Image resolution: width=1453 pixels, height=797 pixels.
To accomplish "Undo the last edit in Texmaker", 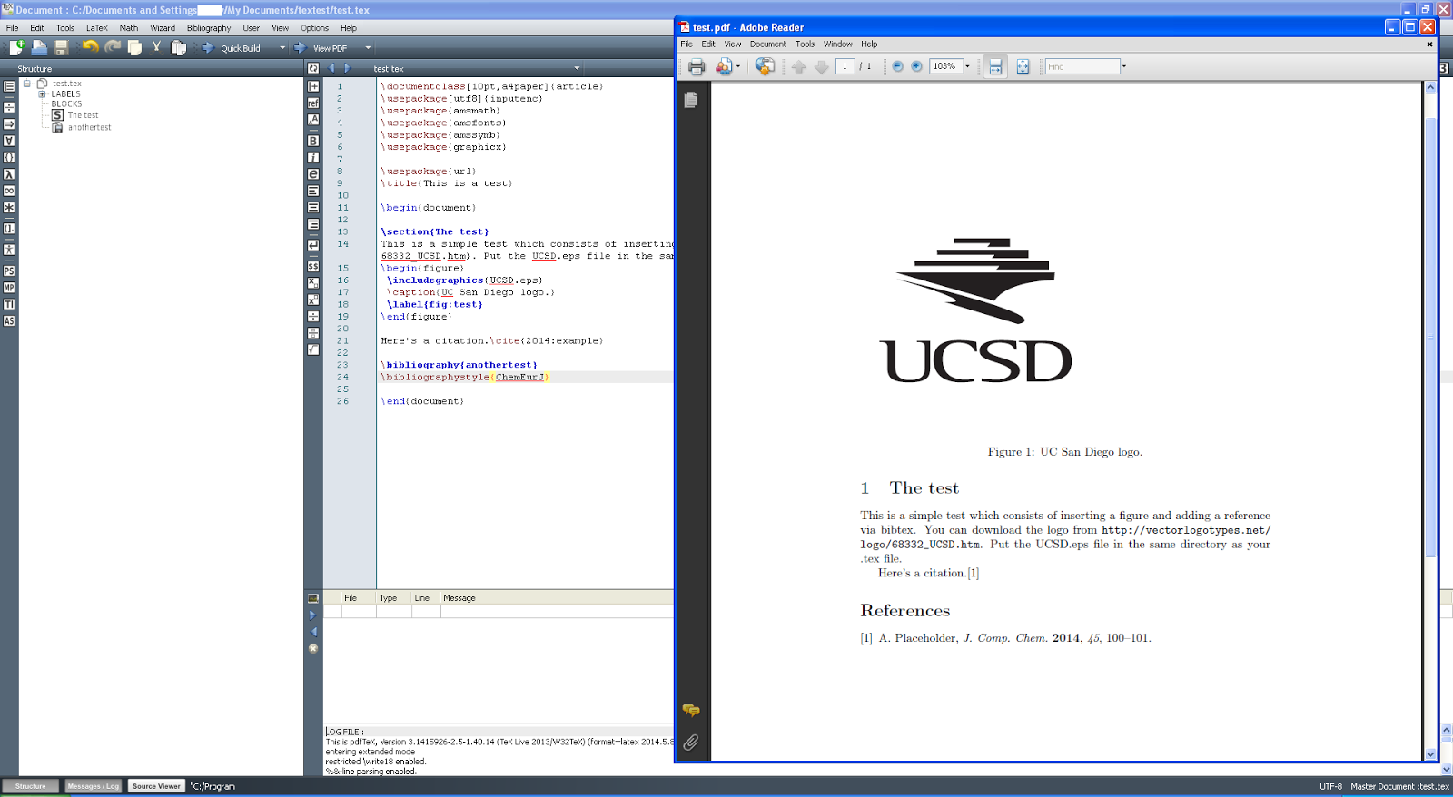I will point(91,47).
